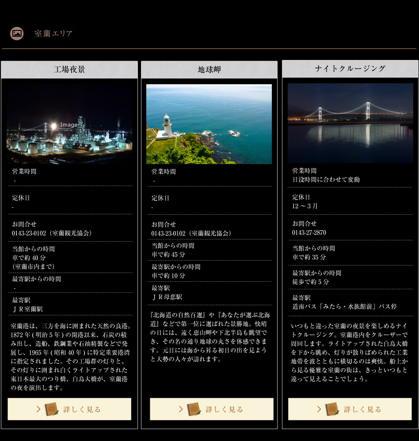The height and width of the screenshot is (441, 419).
Task: Click the text 車で約35分
Action: (x=309, y=257)
